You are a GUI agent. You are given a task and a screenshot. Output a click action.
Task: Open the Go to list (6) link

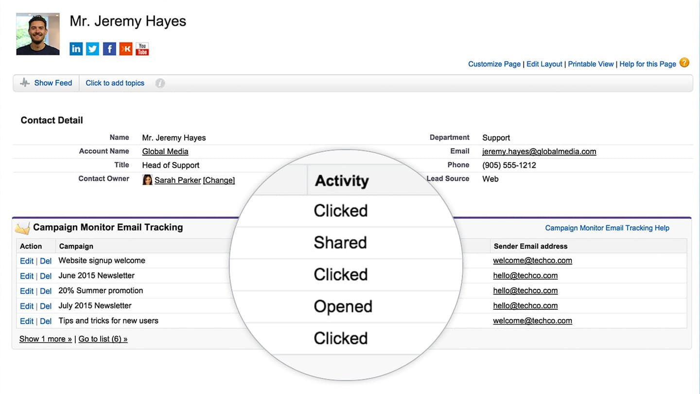point(103,339)
